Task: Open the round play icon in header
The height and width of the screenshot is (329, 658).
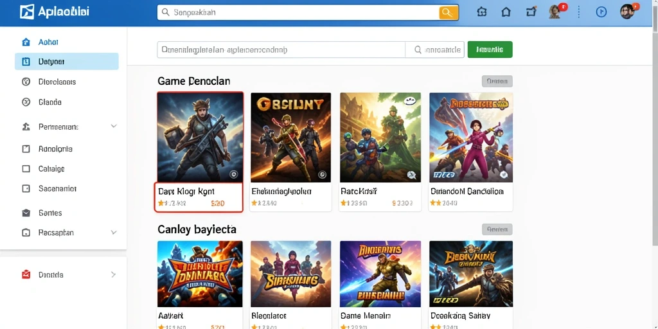Action: pyautogui.click(x=601, y=12)
